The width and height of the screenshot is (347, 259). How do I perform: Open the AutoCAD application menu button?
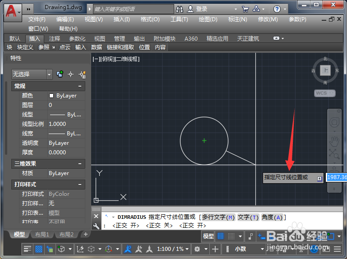[13, 12]
